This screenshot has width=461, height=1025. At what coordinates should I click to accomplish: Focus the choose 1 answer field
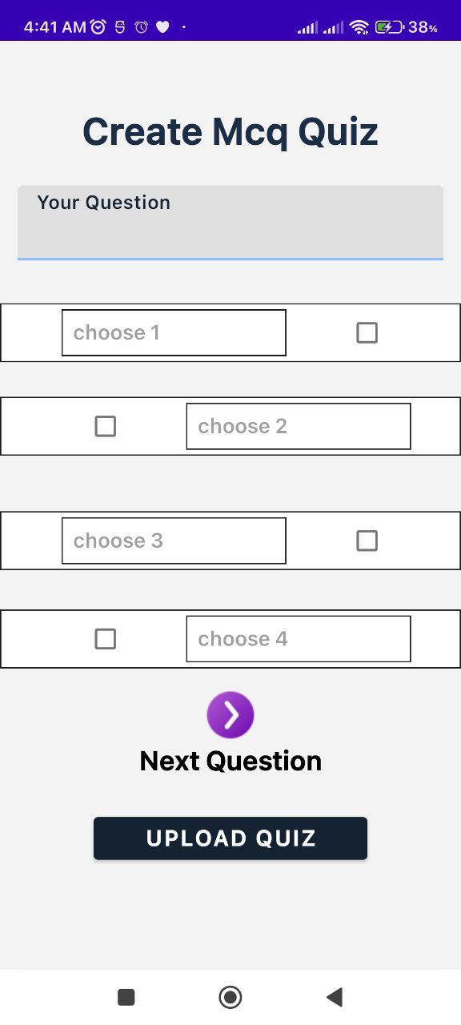pos(174,332)
